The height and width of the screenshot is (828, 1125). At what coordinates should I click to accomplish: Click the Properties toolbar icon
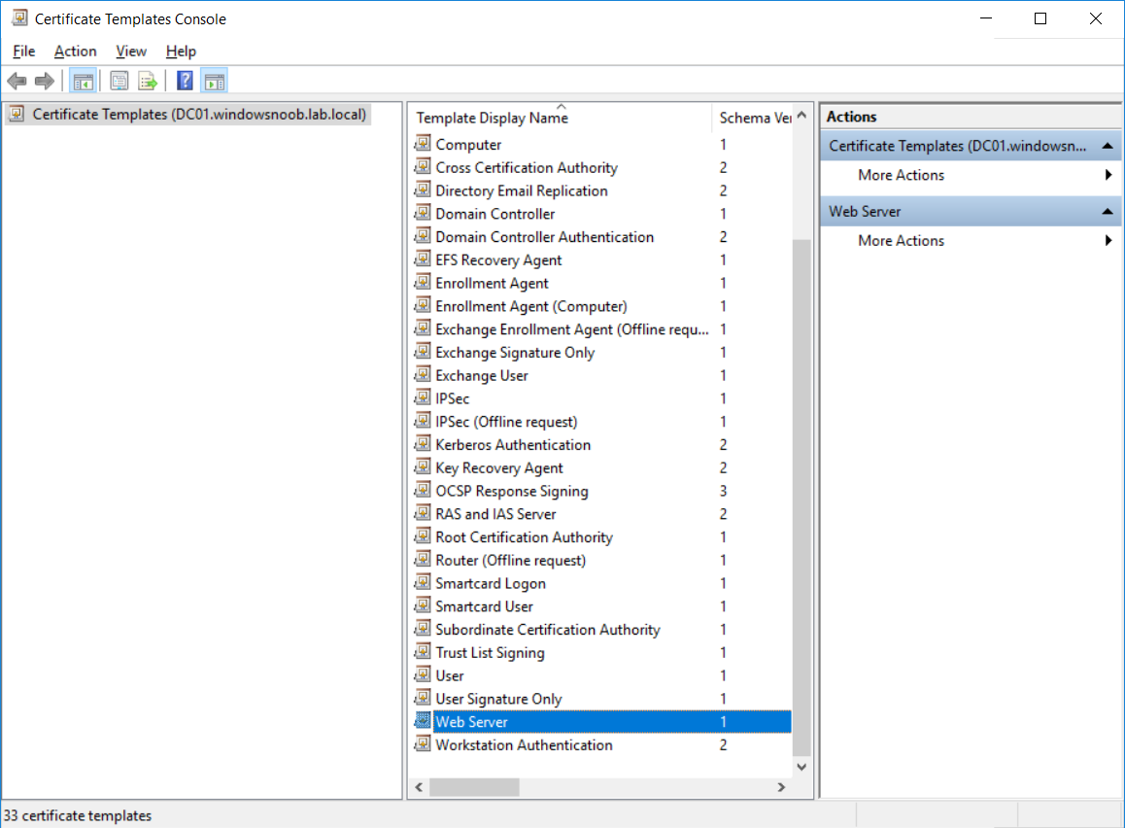(x=119, y=81)
